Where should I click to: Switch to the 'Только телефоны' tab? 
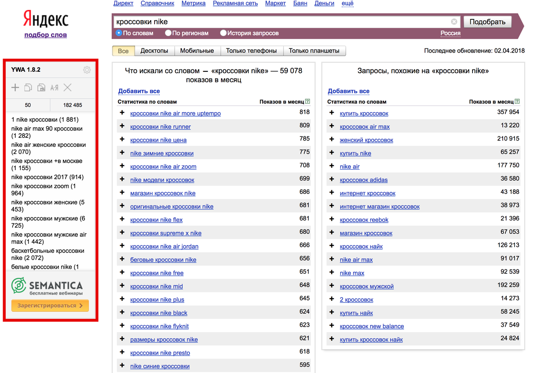252,51
